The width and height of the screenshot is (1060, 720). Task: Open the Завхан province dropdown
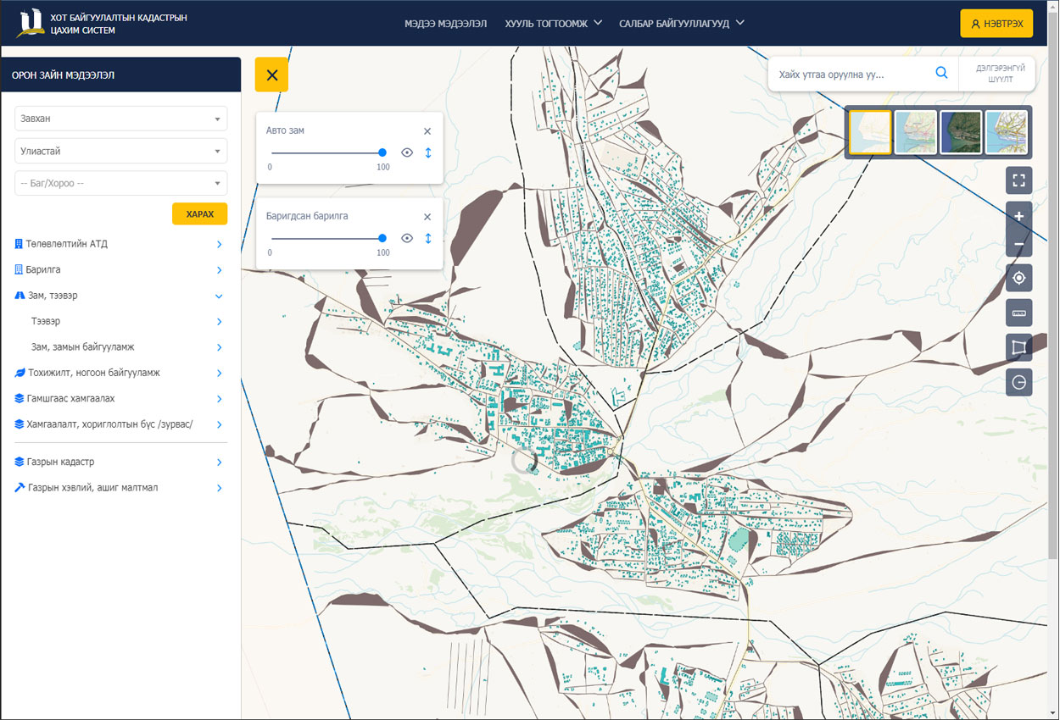tap(121, 119)
